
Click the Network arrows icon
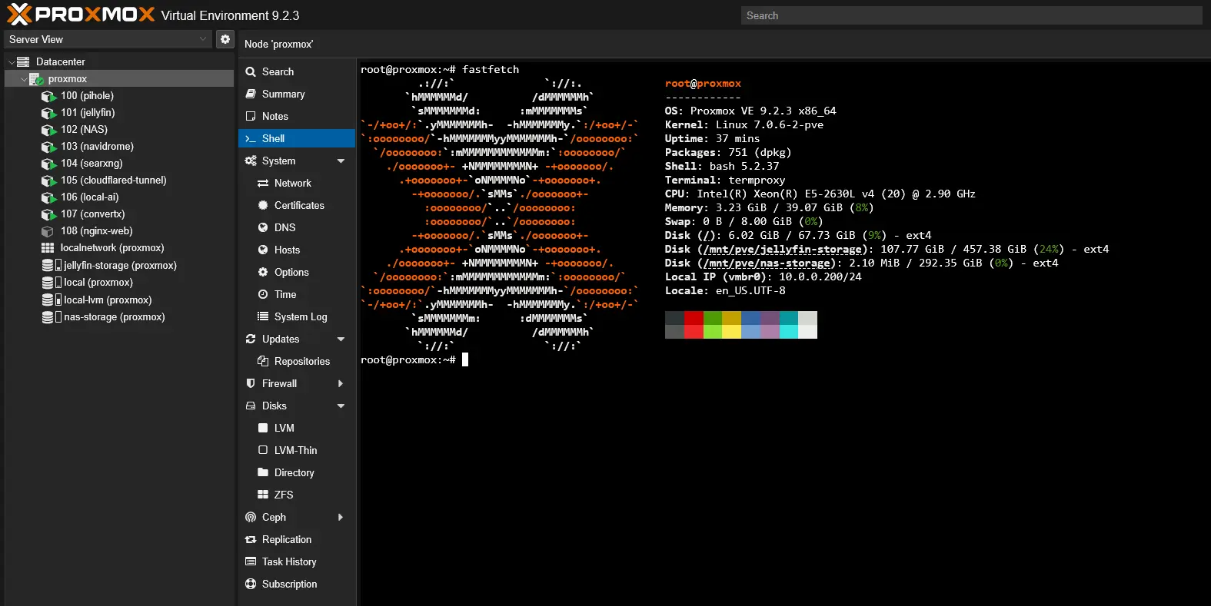point(263,183)
